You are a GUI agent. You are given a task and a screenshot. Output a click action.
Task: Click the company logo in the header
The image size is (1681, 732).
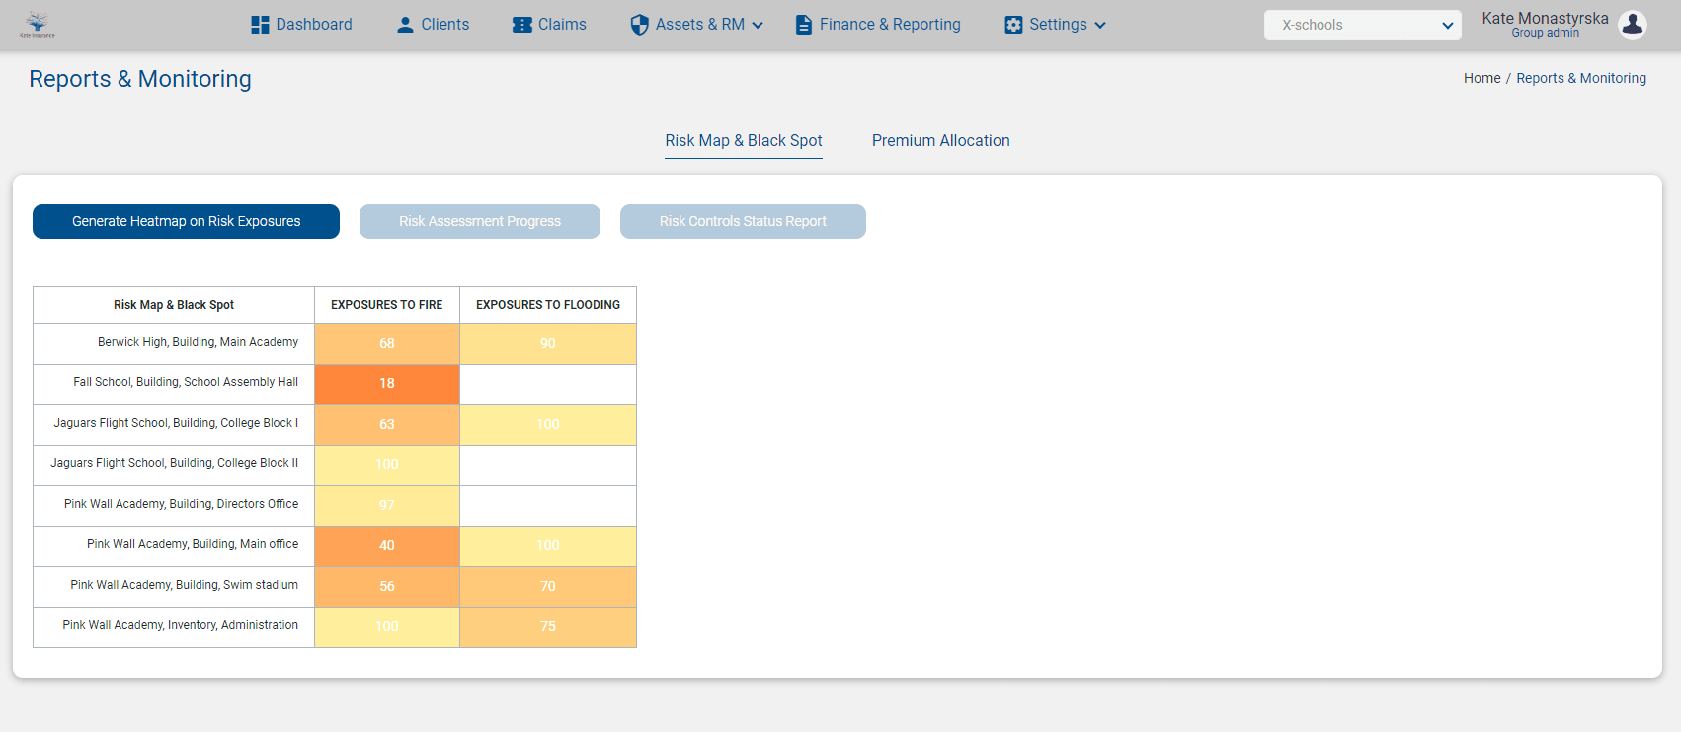(x=38, y=25)
